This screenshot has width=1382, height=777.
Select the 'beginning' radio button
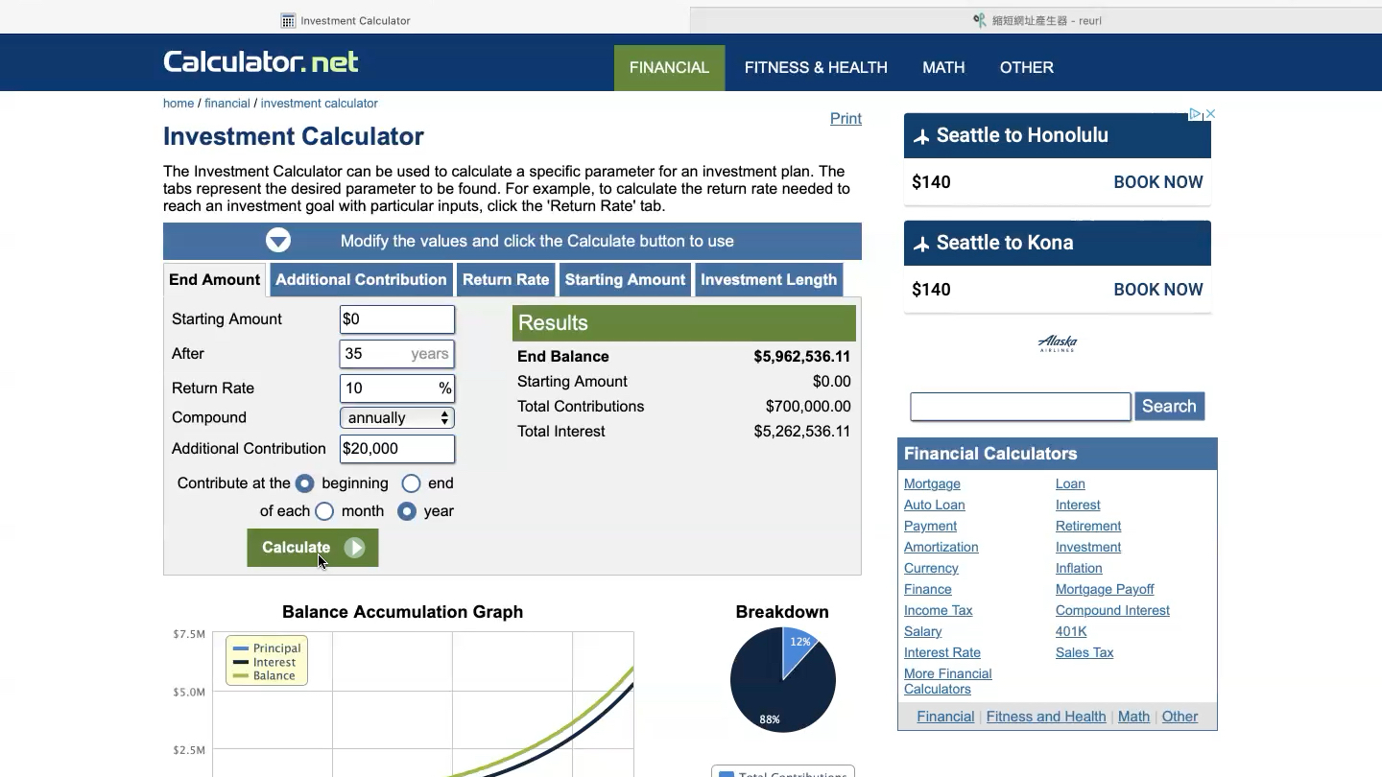304,483
